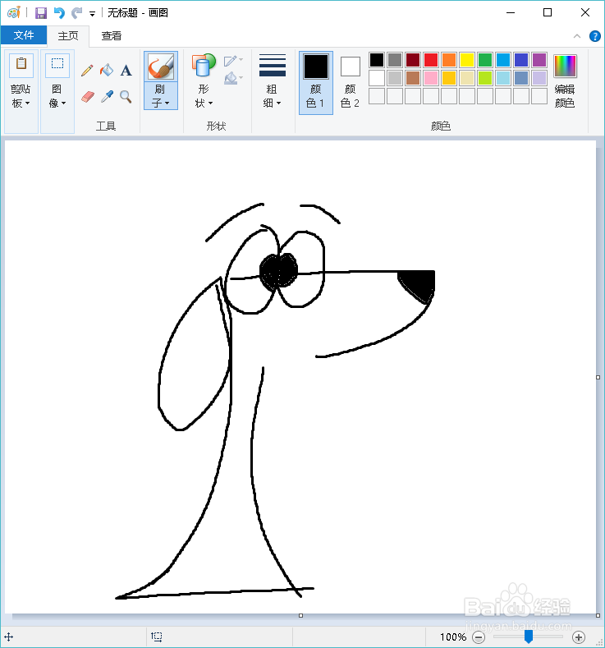Click the Paint application icon in title bar
Image resolution: width=605 pixels, height=648 pixels.
point(14,13)
